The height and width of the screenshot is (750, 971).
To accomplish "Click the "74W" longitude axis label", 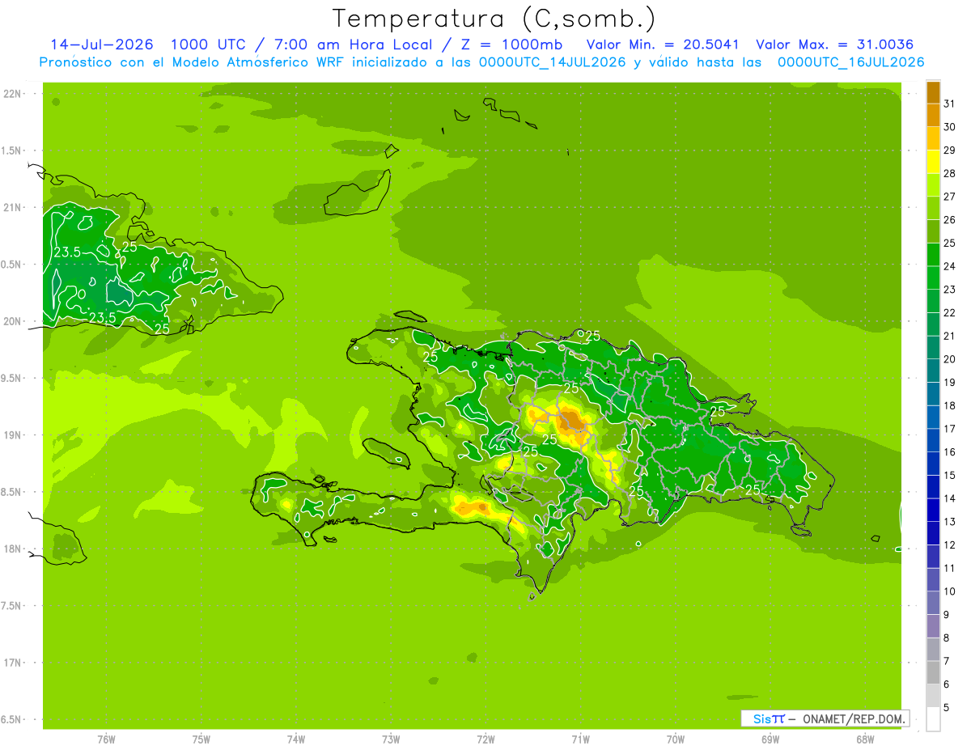I will 296,739.
